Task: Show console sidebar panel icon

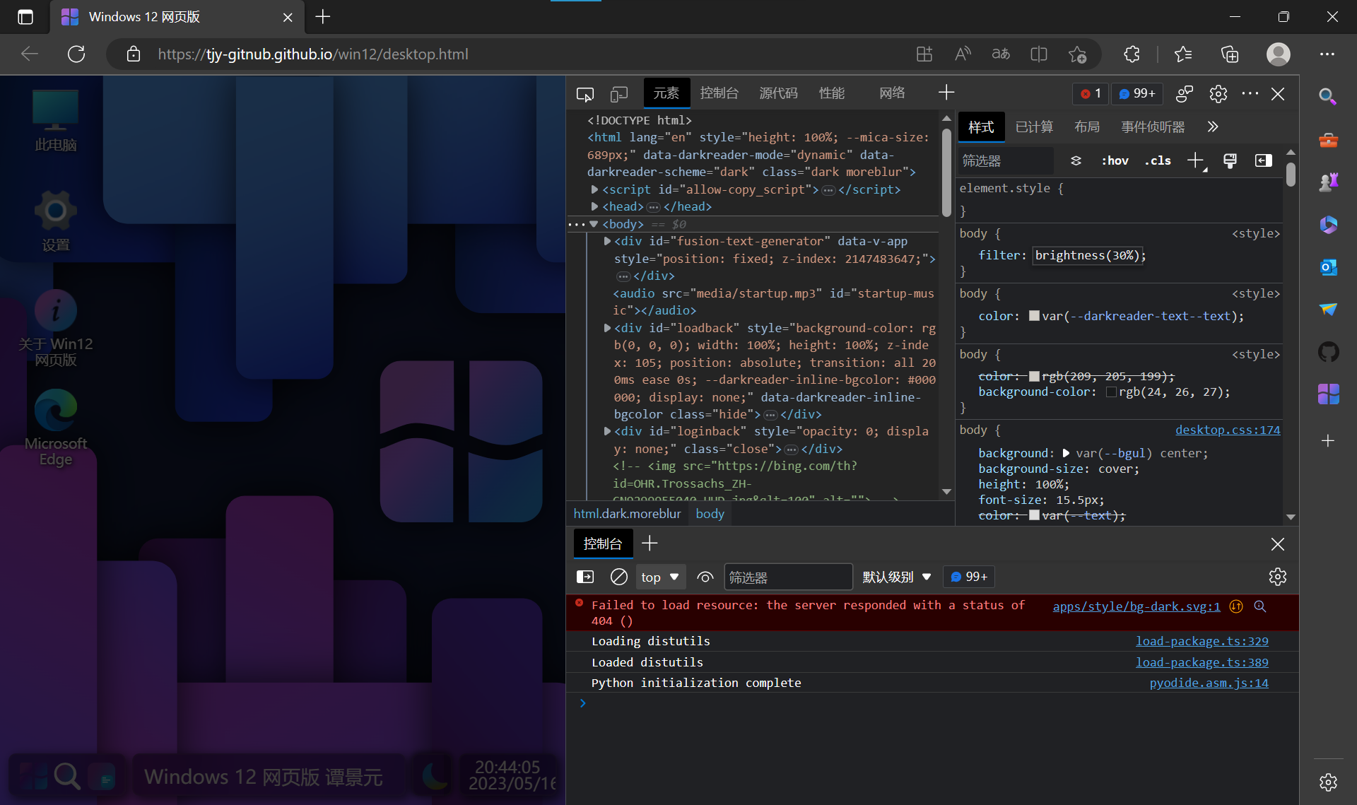Action: pos(585,577)
